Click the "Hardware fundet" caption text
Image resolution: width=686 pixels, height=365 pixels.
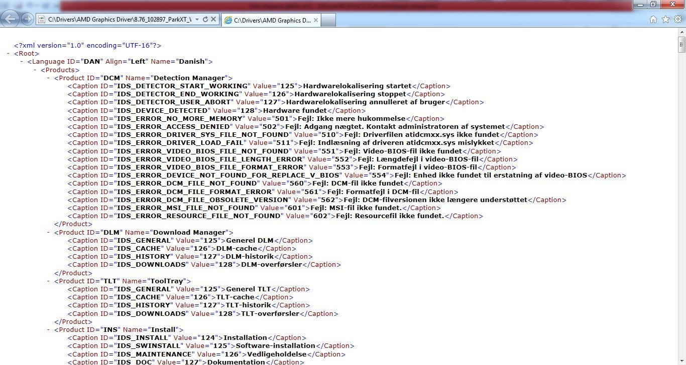295,110
